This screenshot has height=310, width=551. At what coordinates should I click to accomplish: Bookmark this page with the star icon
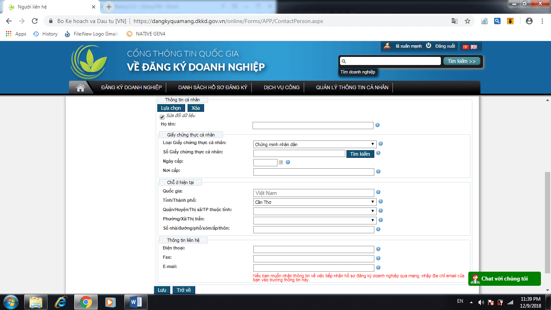coord(468,21)
